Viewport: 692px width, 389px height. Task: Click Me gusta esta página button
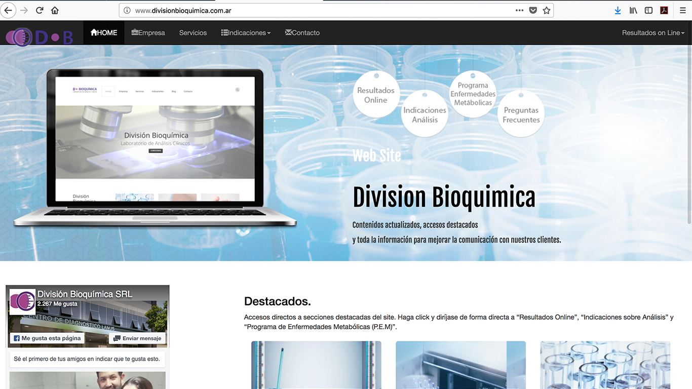[x=47, y=338]
